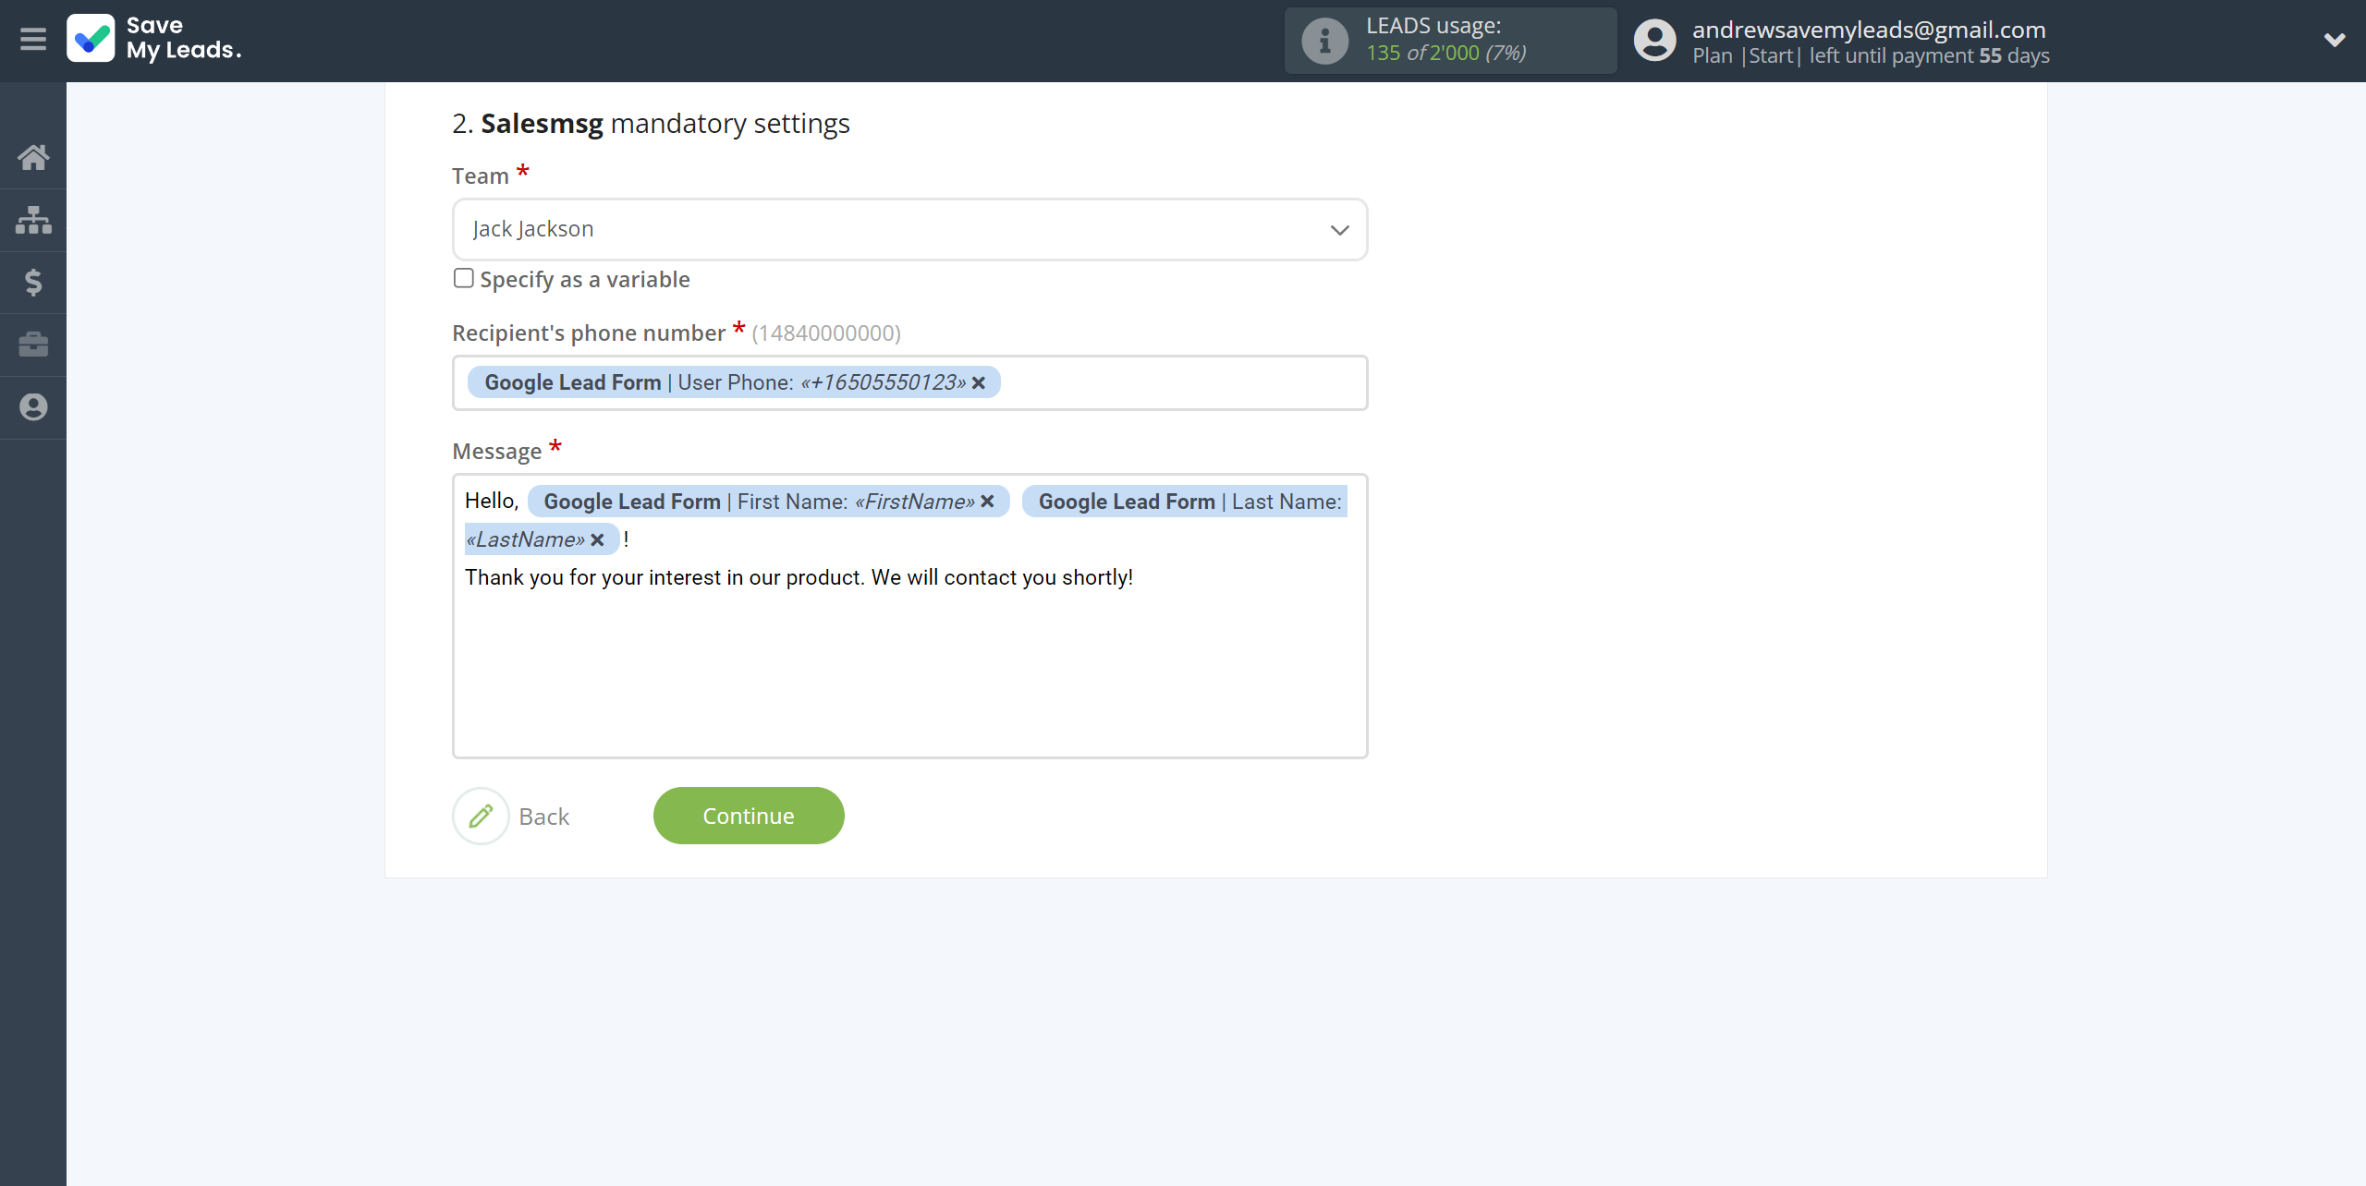Go to Home via sidebar icon
This screenshot has width=2366, height=1186.
click(x=33, y=157)
